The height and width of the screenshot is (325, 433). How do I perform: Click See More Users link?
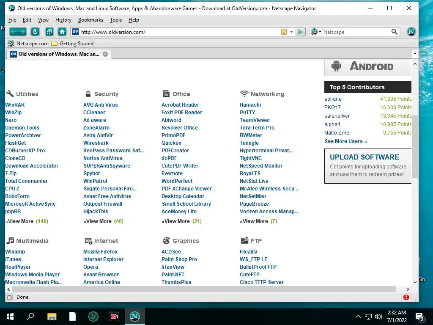[x=346, y=141]
